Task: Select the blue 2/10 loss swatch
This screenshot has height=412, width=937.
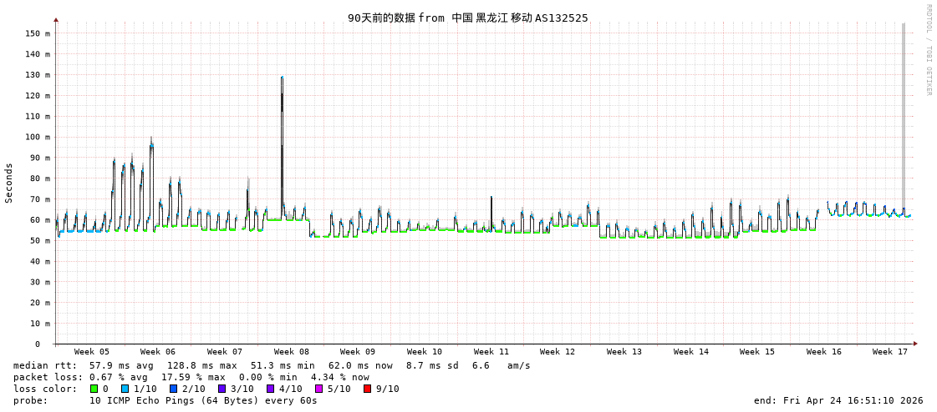Action: pos(174,389)
